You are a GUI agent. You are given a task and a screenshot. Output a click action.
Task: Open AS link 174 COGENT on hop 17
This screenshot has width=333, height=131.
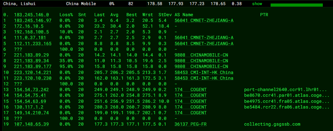(190, 113)
